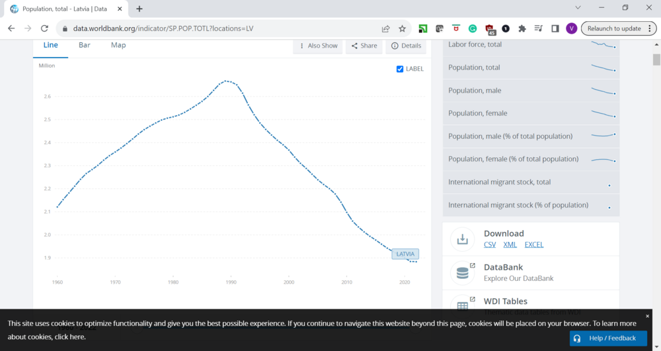Click the Download arrow icon
The height and width of the screenshot is (351, 661).
click(462, 239)
